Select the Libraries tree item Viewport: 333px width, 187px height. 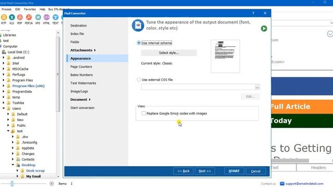(9, 35)
